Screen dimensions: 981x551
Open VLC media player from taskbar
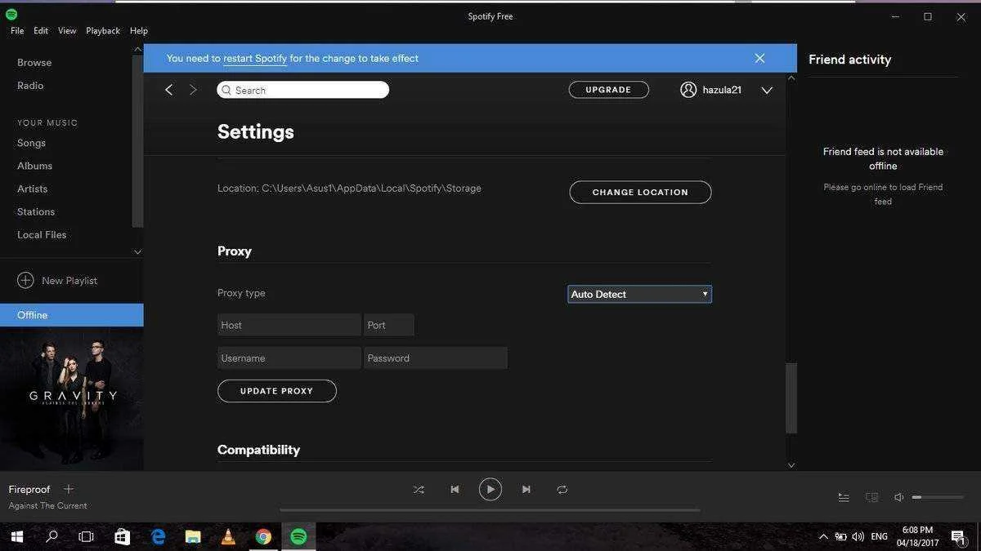tap(228, 536)
